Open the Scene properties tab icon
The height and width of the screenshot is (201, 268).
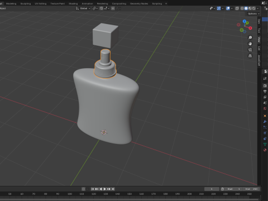click(x=265, y=103)
